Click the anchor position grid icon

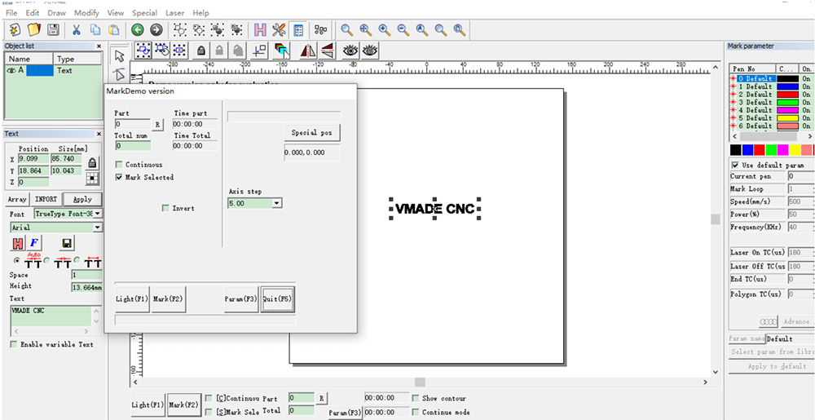93,179
